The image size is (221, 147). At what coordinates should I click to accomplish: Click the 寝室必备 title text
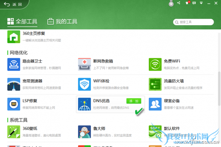pyautogui.click(x=172, y=101)
